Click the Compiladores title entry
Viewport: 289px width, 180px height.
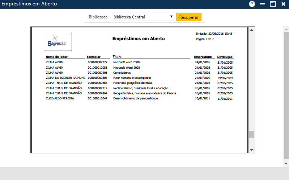point(122,73)
